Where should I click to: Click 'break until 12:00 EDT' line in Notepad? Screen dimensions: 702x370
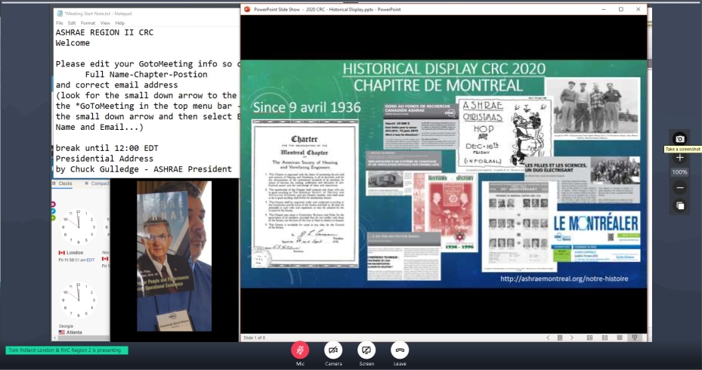pos(107,148)
